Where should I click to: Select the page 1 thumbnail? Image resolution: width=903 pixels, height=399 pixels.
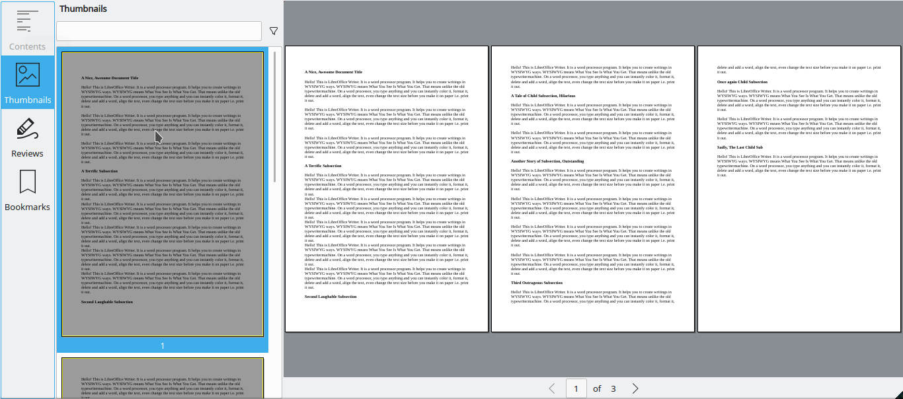162,193
